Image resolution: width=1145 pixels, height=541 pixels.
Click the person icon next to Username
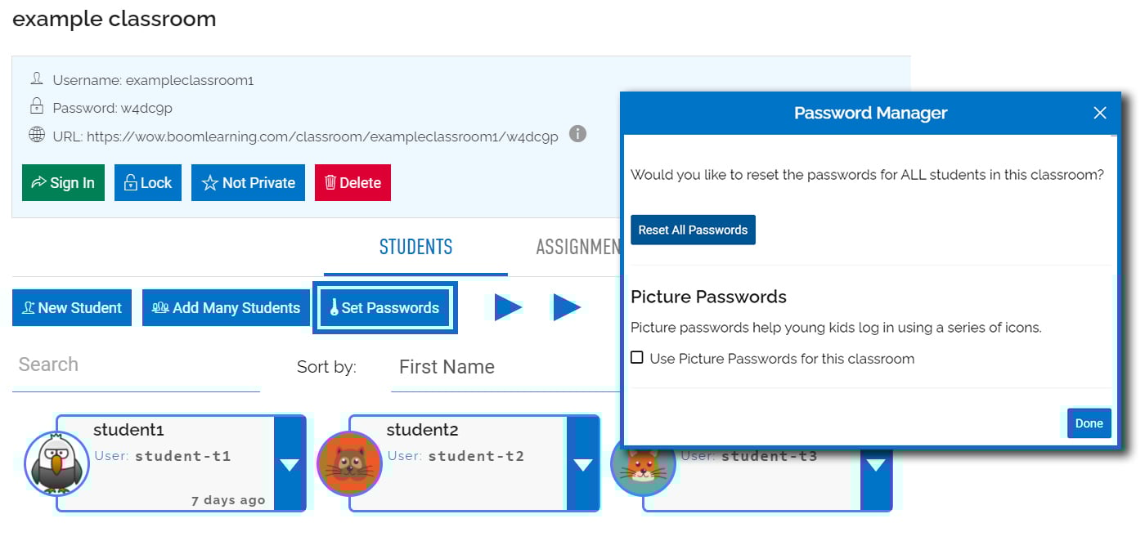pyautogui.click(x=37, y=78)
